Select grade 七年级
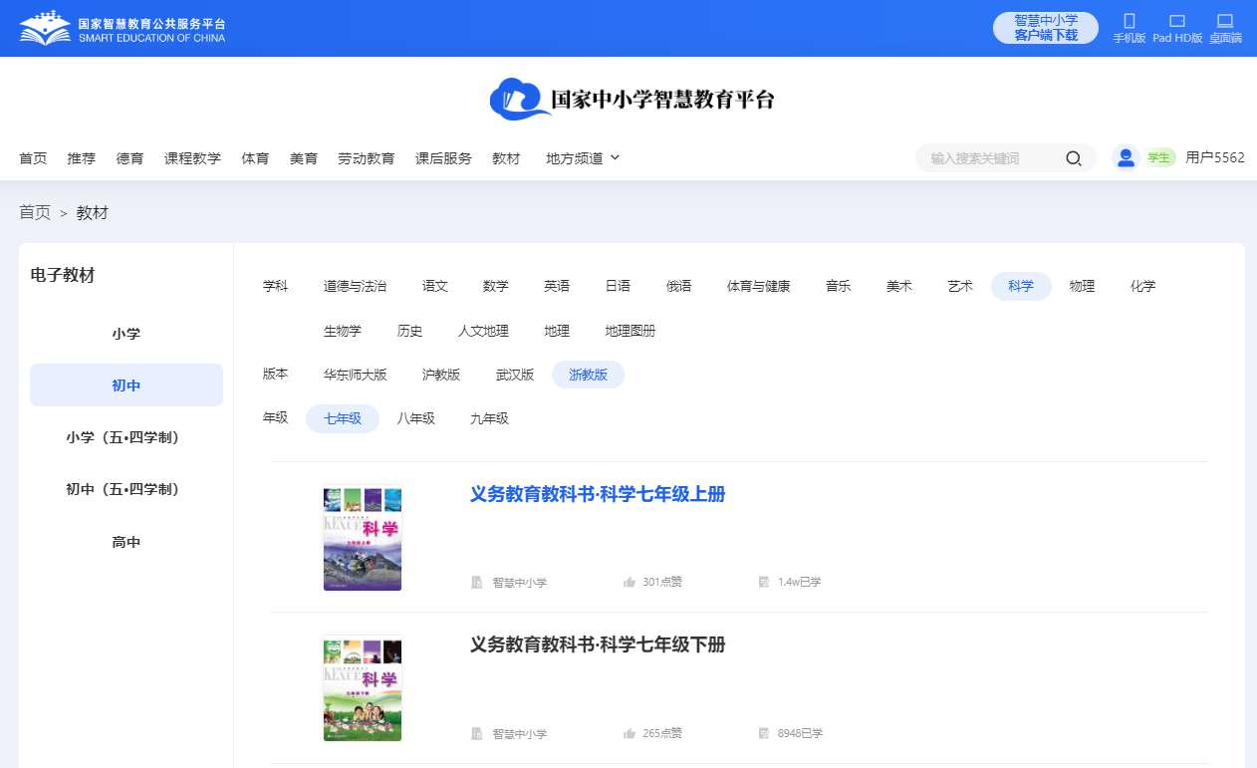1257x768 pixels. 343,418
